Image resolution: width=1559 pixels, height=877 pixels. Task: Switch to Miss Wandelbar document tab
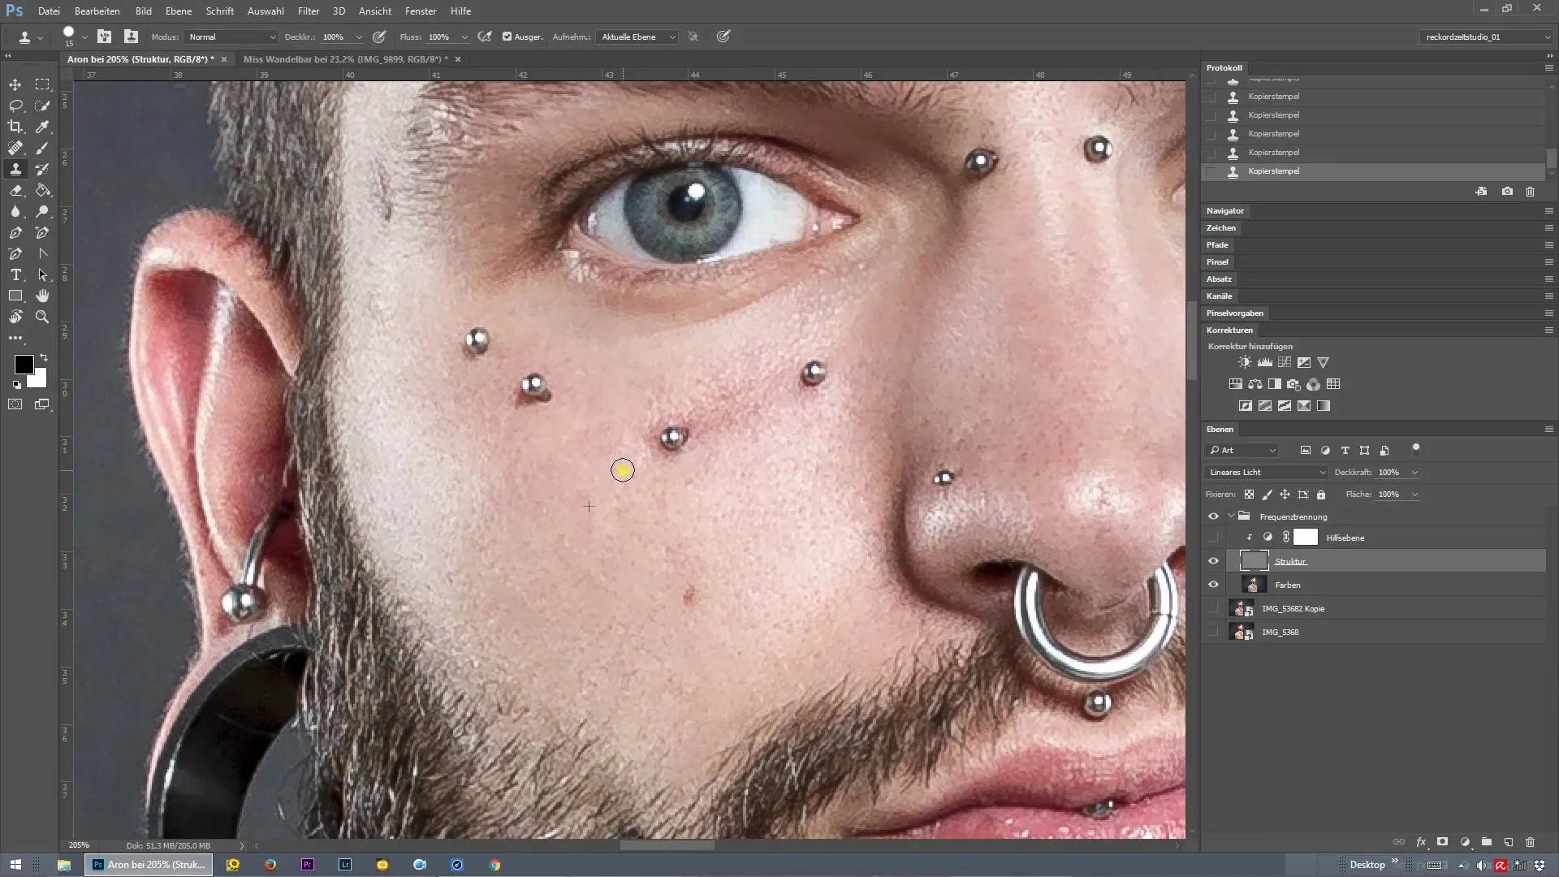coord(346,59)
